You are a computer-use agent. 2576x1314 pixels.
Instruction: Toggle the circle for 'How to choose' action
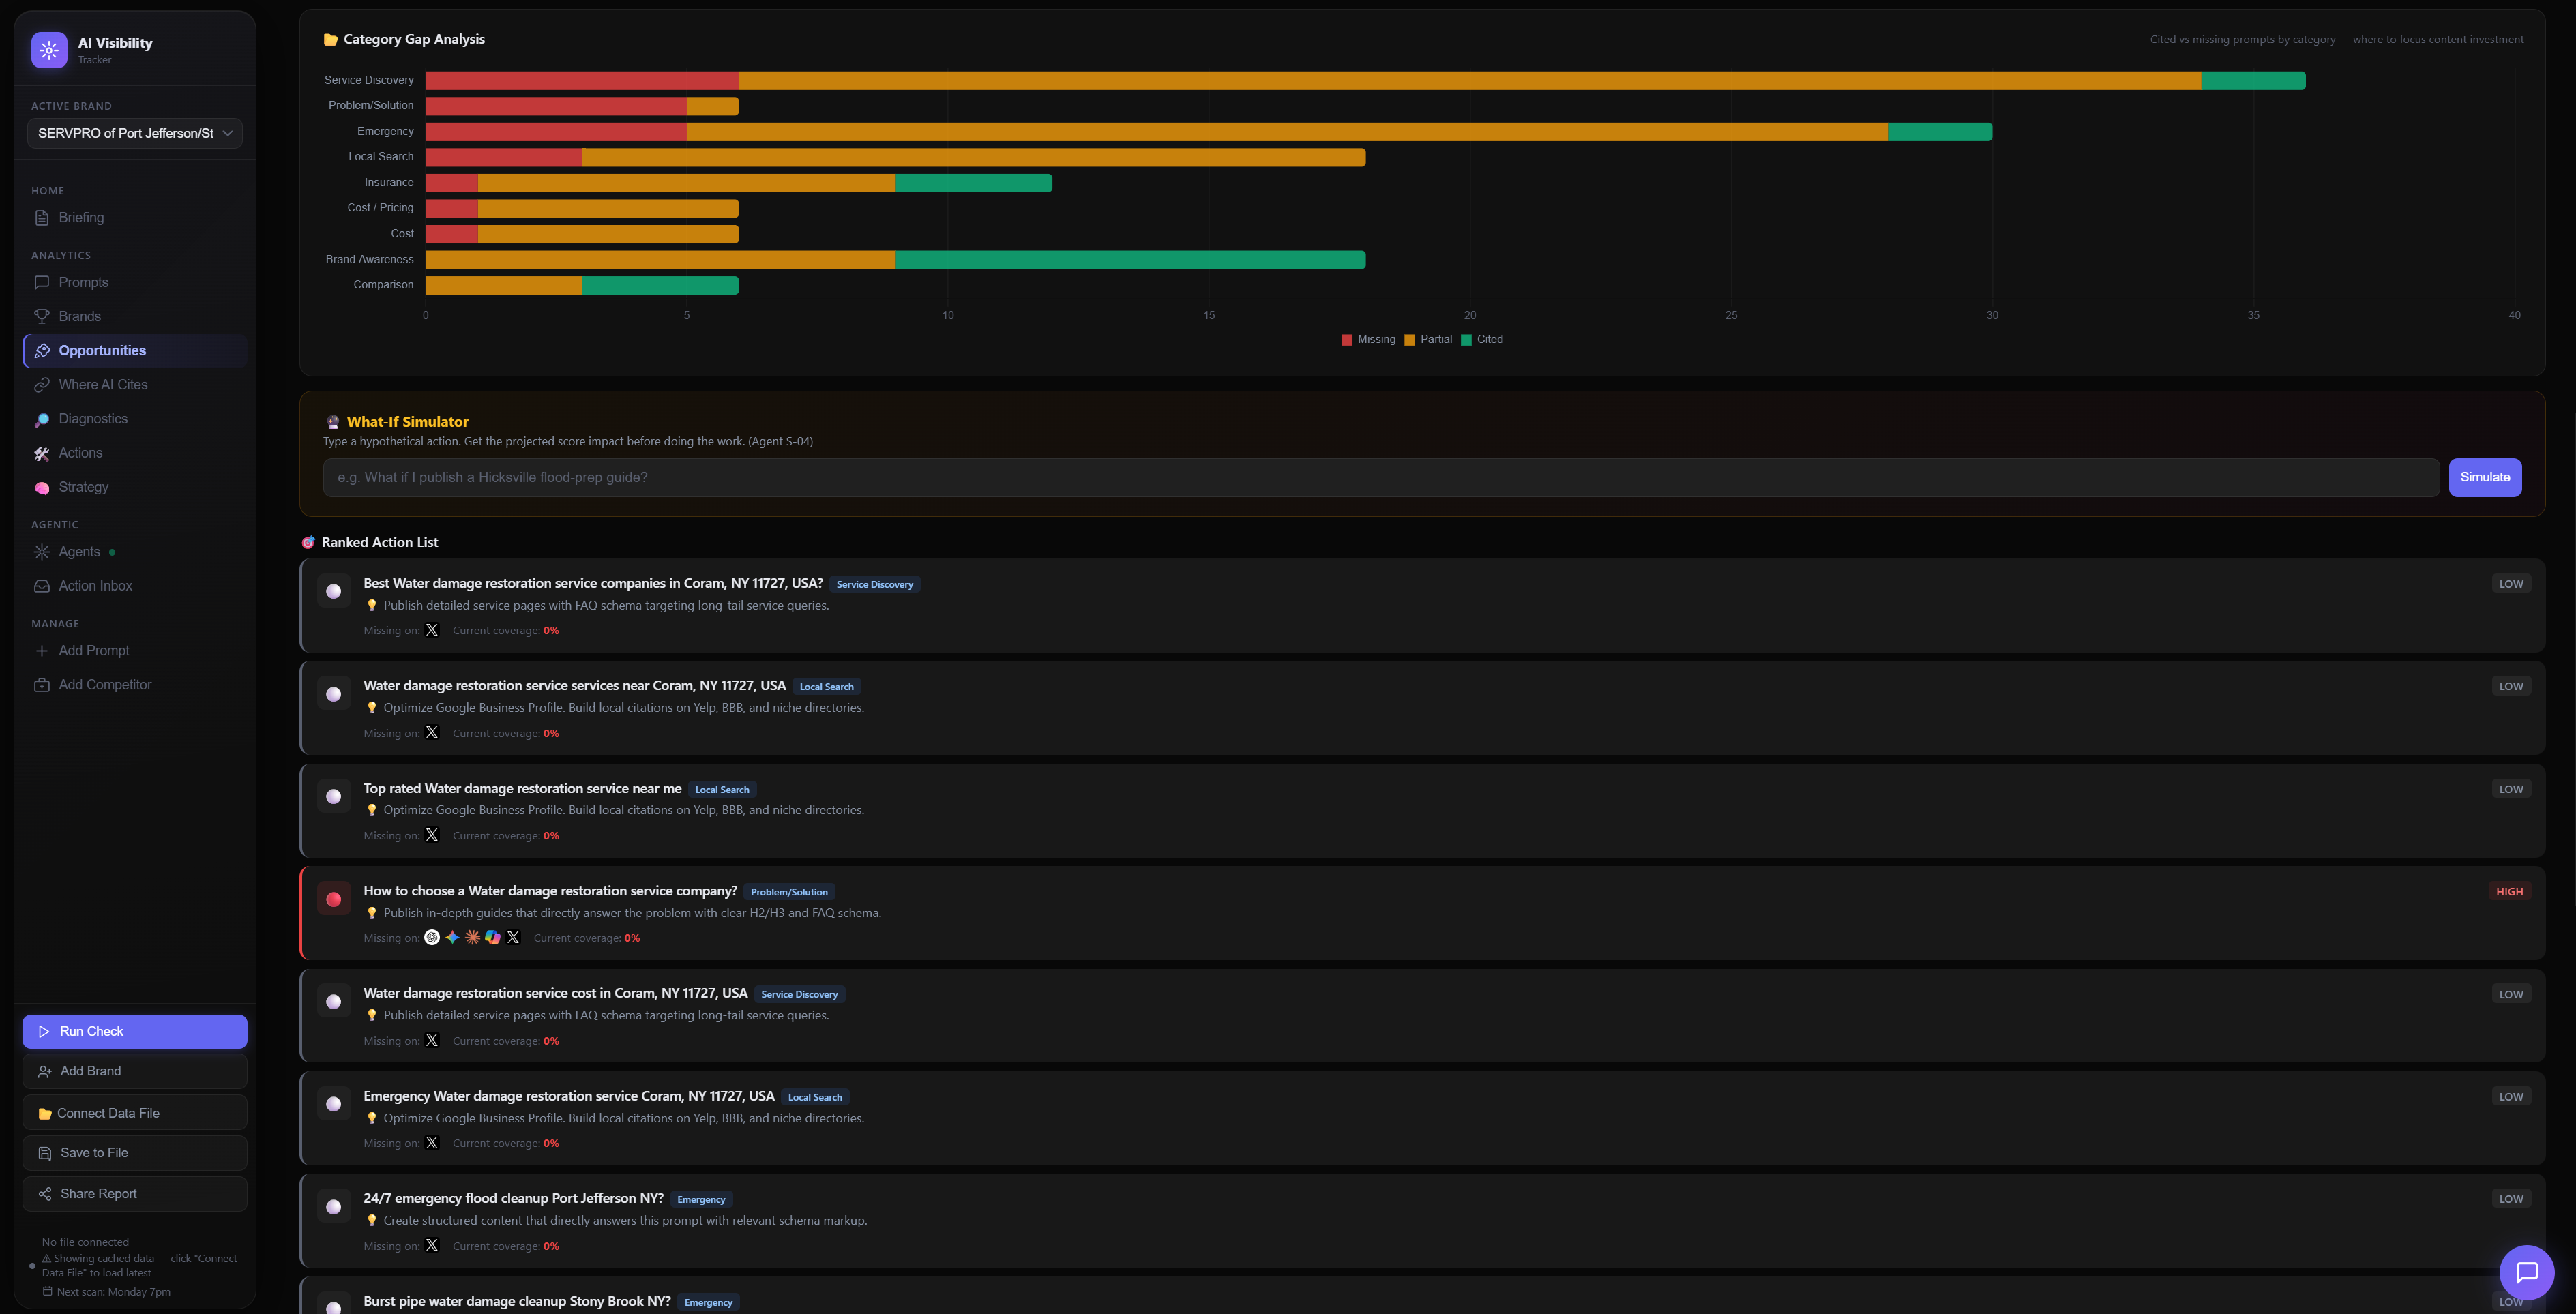coord(334,899)
